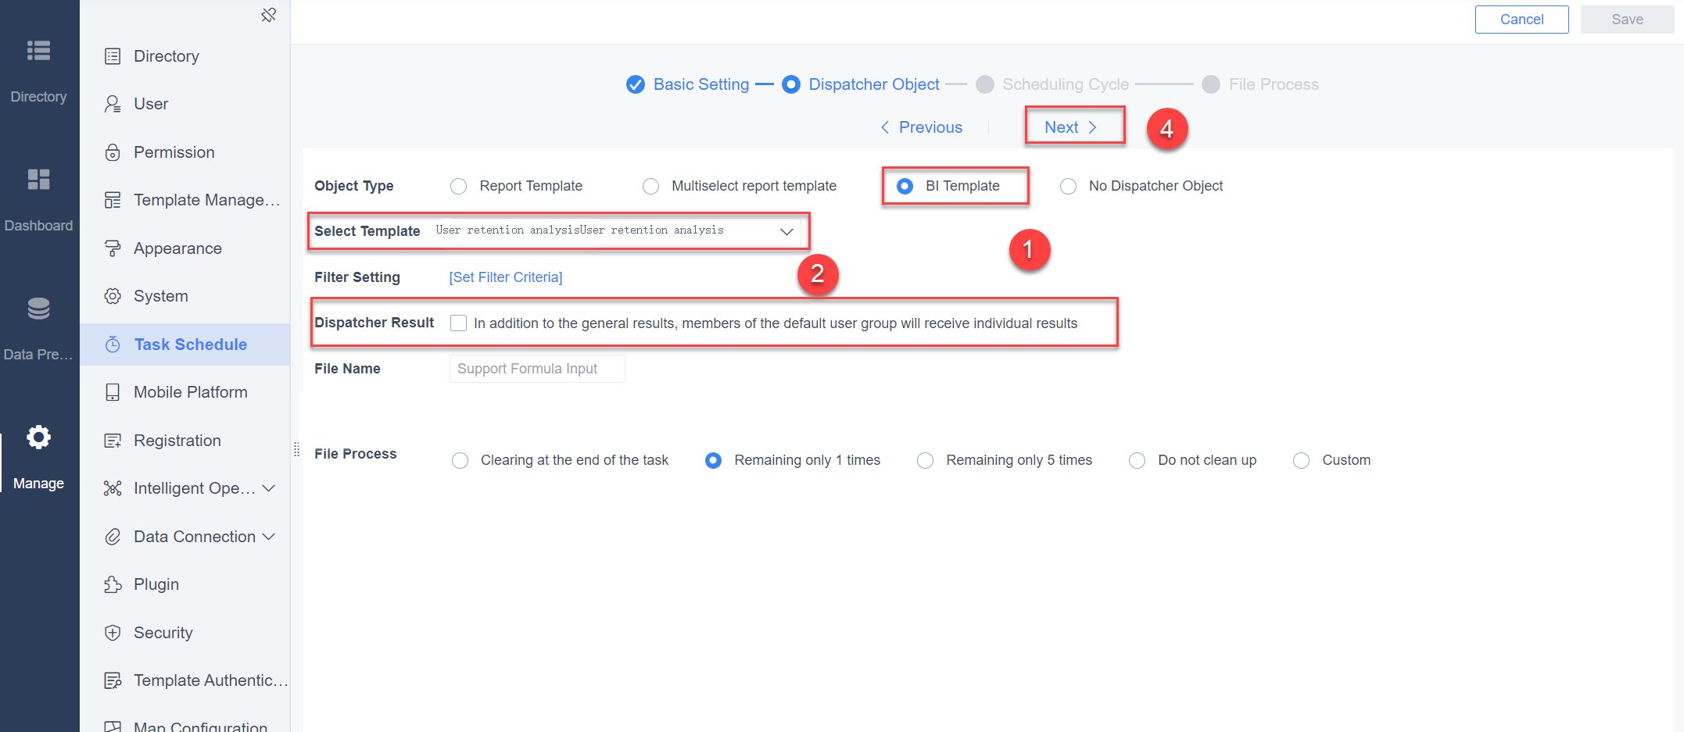
Task: Choose No Dispatcher Object option
Action: (x=1068, y=186)
